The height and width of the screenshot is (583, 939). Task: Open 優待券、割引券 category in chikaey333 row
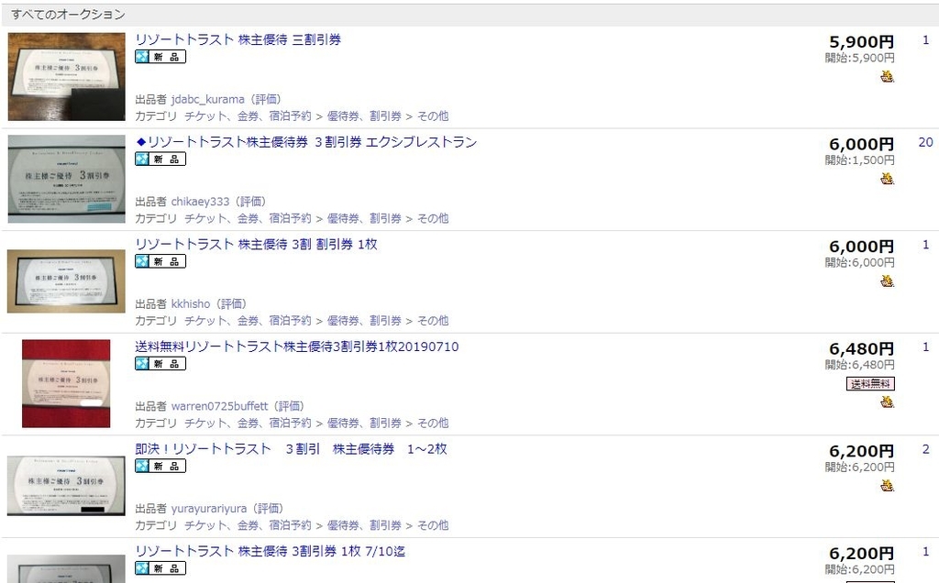364,218
